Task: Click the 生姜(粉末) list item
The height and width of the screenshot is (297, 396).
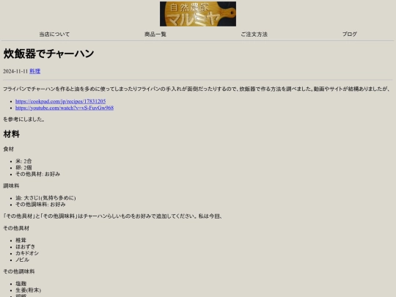Action: [29, 290]
